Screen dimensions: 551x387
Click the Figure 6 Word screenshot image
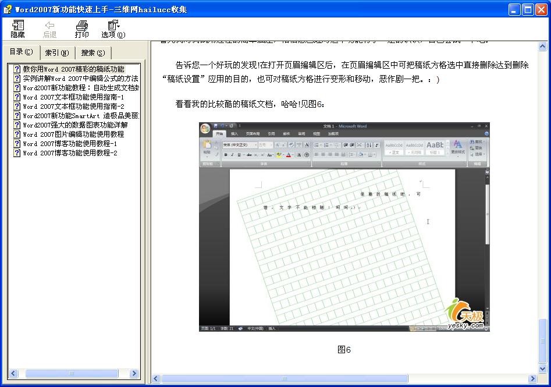coord(344,227)
